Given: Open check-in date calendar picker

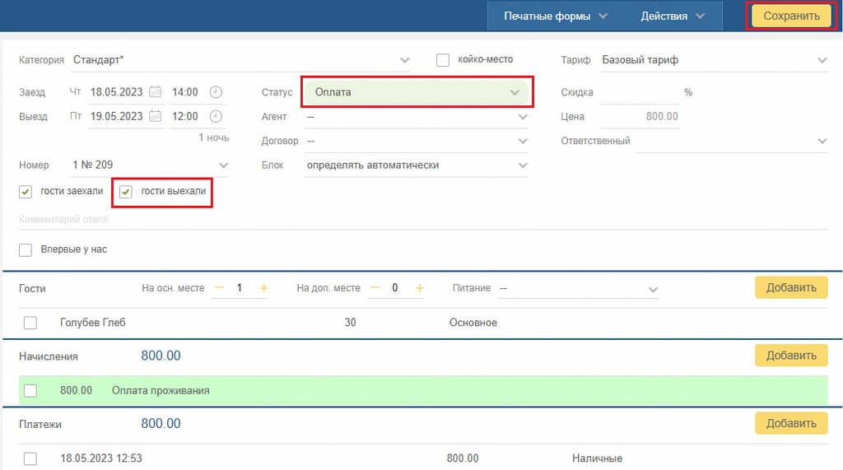Looking at the screenshot, I should [155, 92].
